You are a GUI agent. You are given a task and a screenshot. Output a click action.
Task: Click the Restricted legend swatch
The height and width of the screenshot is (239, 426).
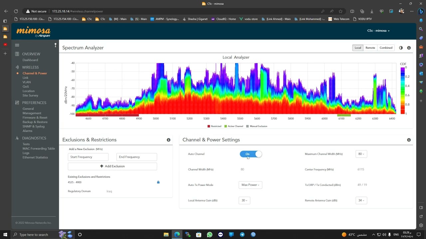click(209, 126)
